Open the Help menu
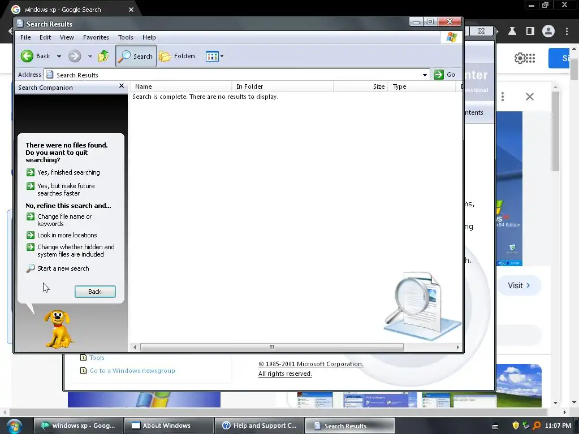Image resolution: width=579 pixels, height=434 pixels. point(149,37)
